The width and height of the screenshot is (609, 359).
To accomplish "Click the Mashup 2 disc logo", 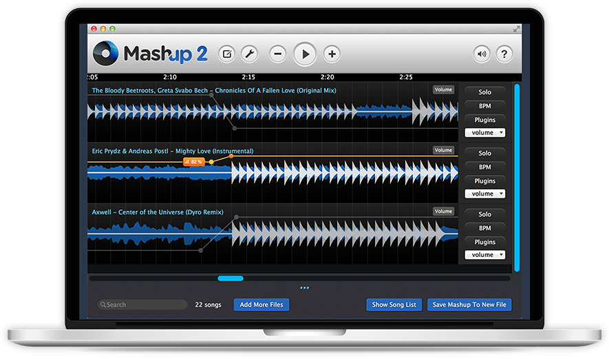I will point(106,53).
